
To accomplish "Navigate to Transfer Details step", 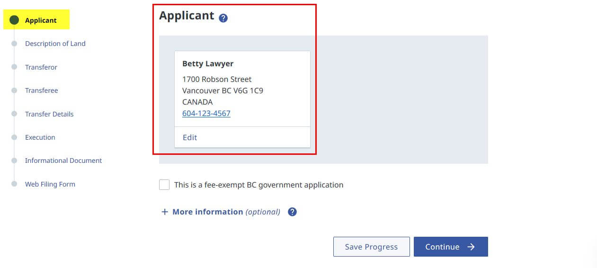I will point(49,114).
